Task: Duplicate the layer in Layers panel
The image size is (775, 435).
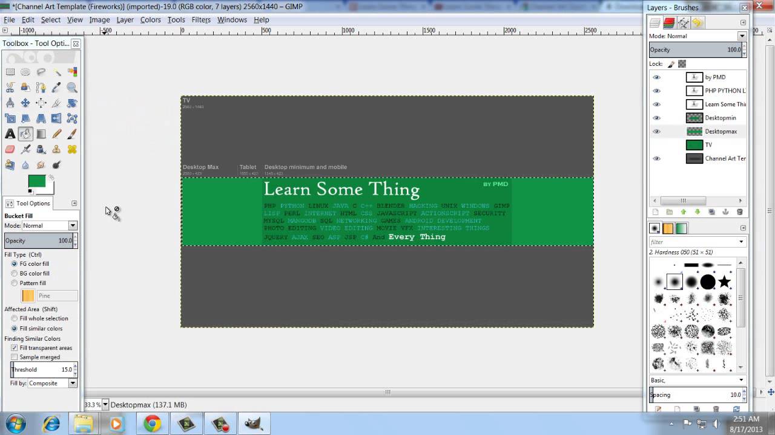Action: point(711,212)
